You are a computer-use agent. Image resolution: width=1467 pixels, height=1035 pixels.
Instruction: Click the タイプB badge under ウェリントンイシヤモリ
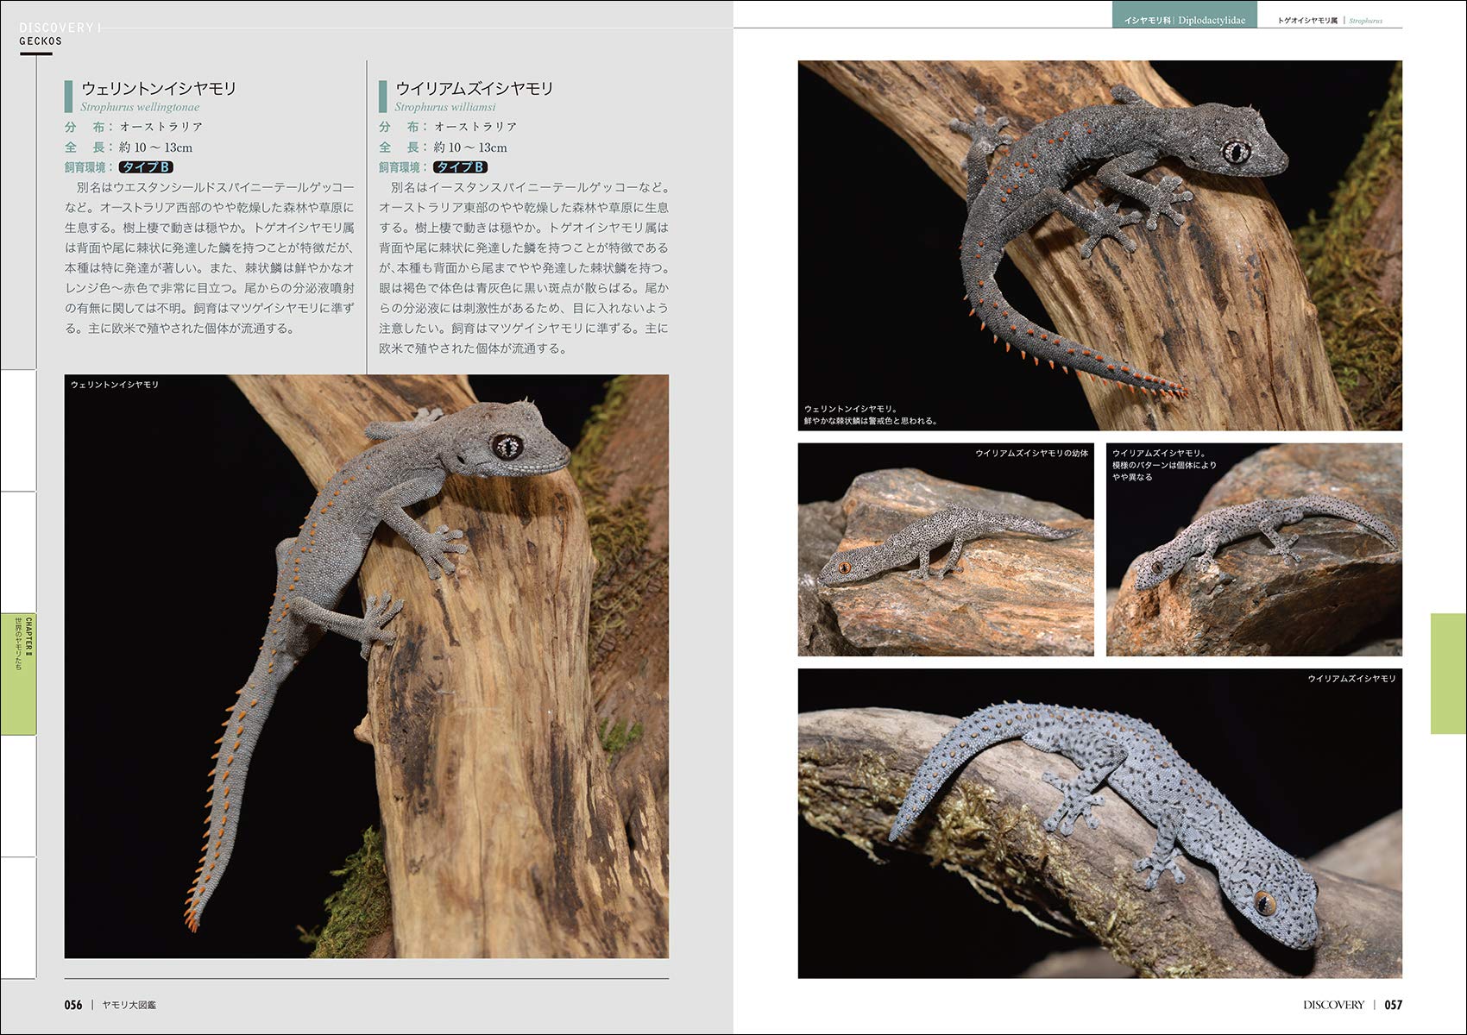pos(146,167)
